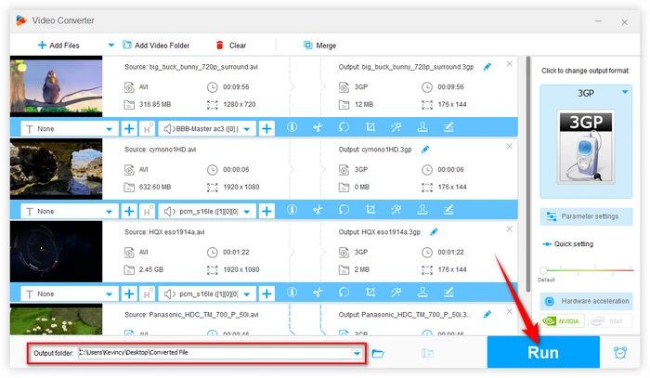This screenshot has height=378, width=650.
Task: Open the greyed folder icon beside browse folder
Action: (427, 353)
